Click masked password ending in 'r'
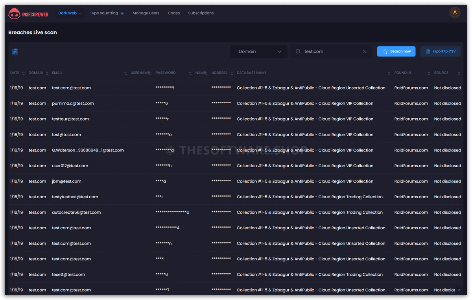Viewport: 472px width, 300px height. tap(162, 119)
